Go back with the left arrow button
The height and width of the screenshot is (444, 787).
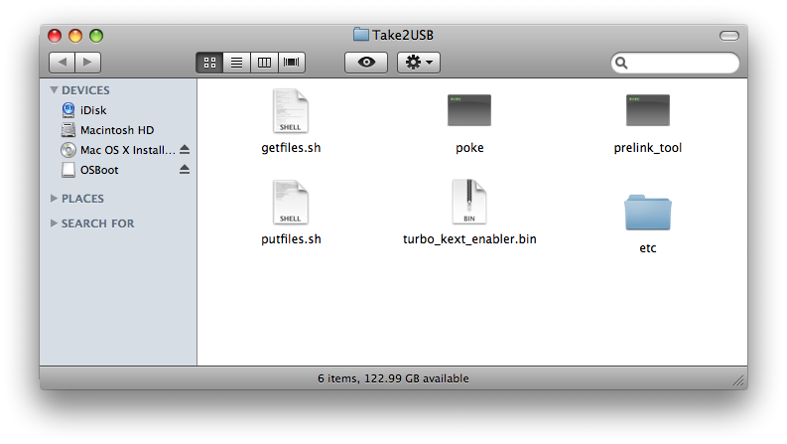[x=63, y=63]
